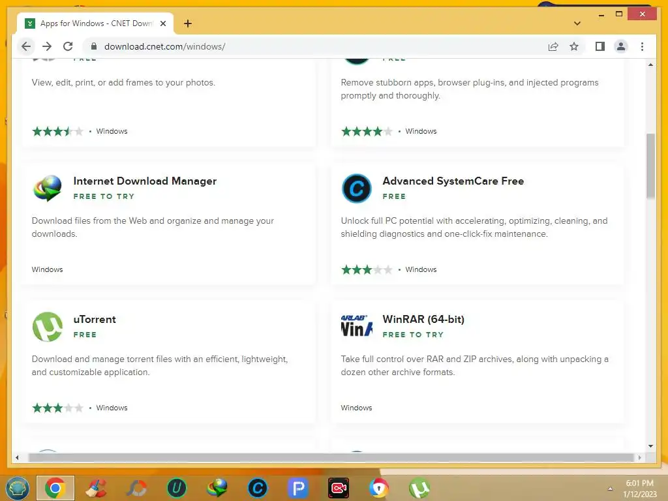Click the star rating under uTorrent
This screenshot has width=668, height=501.
(x=57, y=408)
